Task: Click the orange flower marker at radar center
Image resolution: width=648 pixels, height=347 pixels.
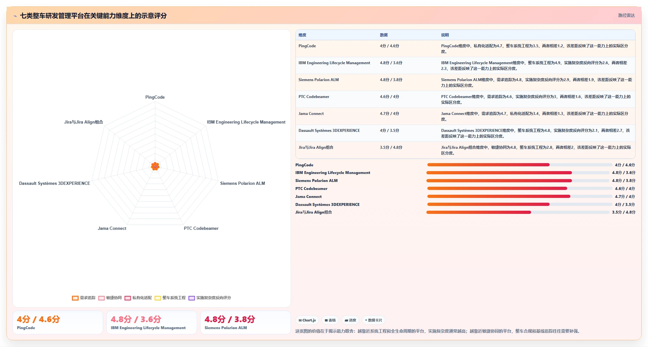Action: click(x=155, y=166)
